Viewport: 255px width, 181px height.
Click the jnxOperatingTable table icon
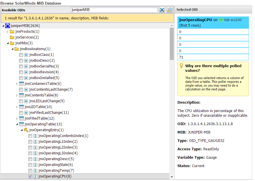pyautogui.click(x=21, y=124)
